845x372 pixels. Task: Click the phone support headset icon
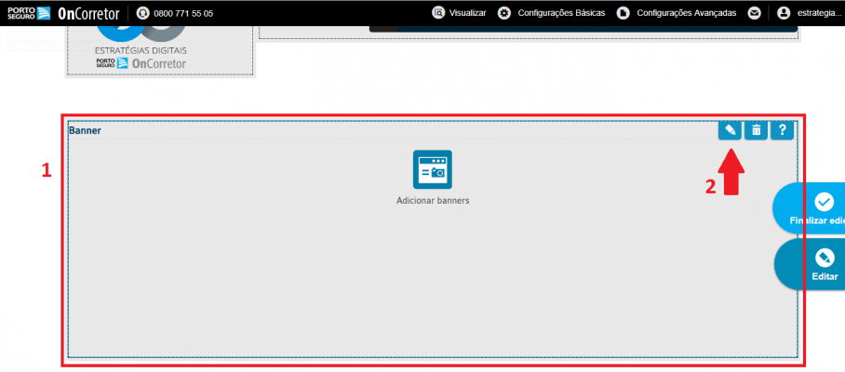point(142,13)
